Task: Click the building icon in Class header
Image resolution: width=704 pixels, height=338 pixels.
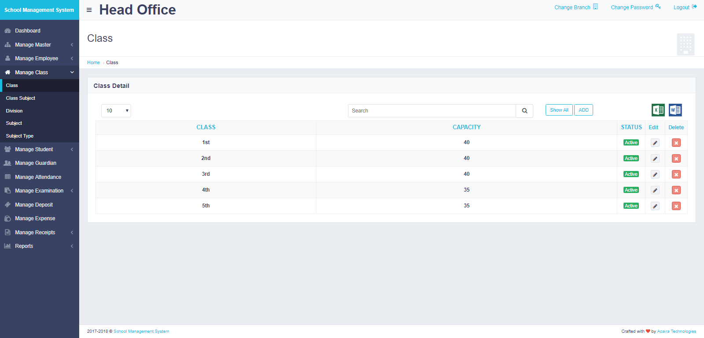Action: click(685, 44)
